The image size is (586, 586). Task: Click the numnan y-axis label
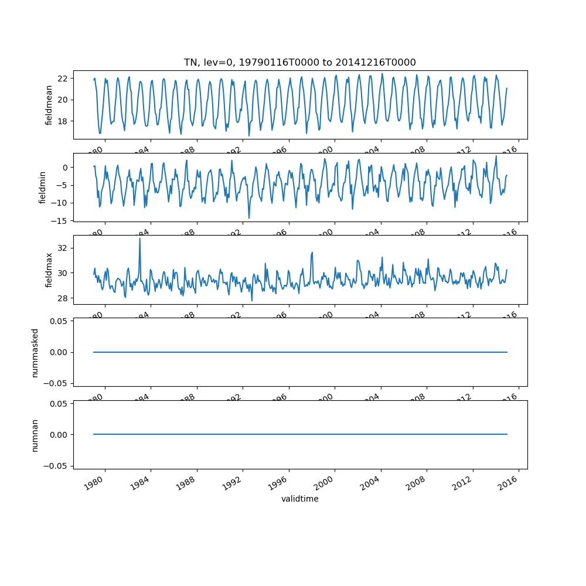click(35, 435)
